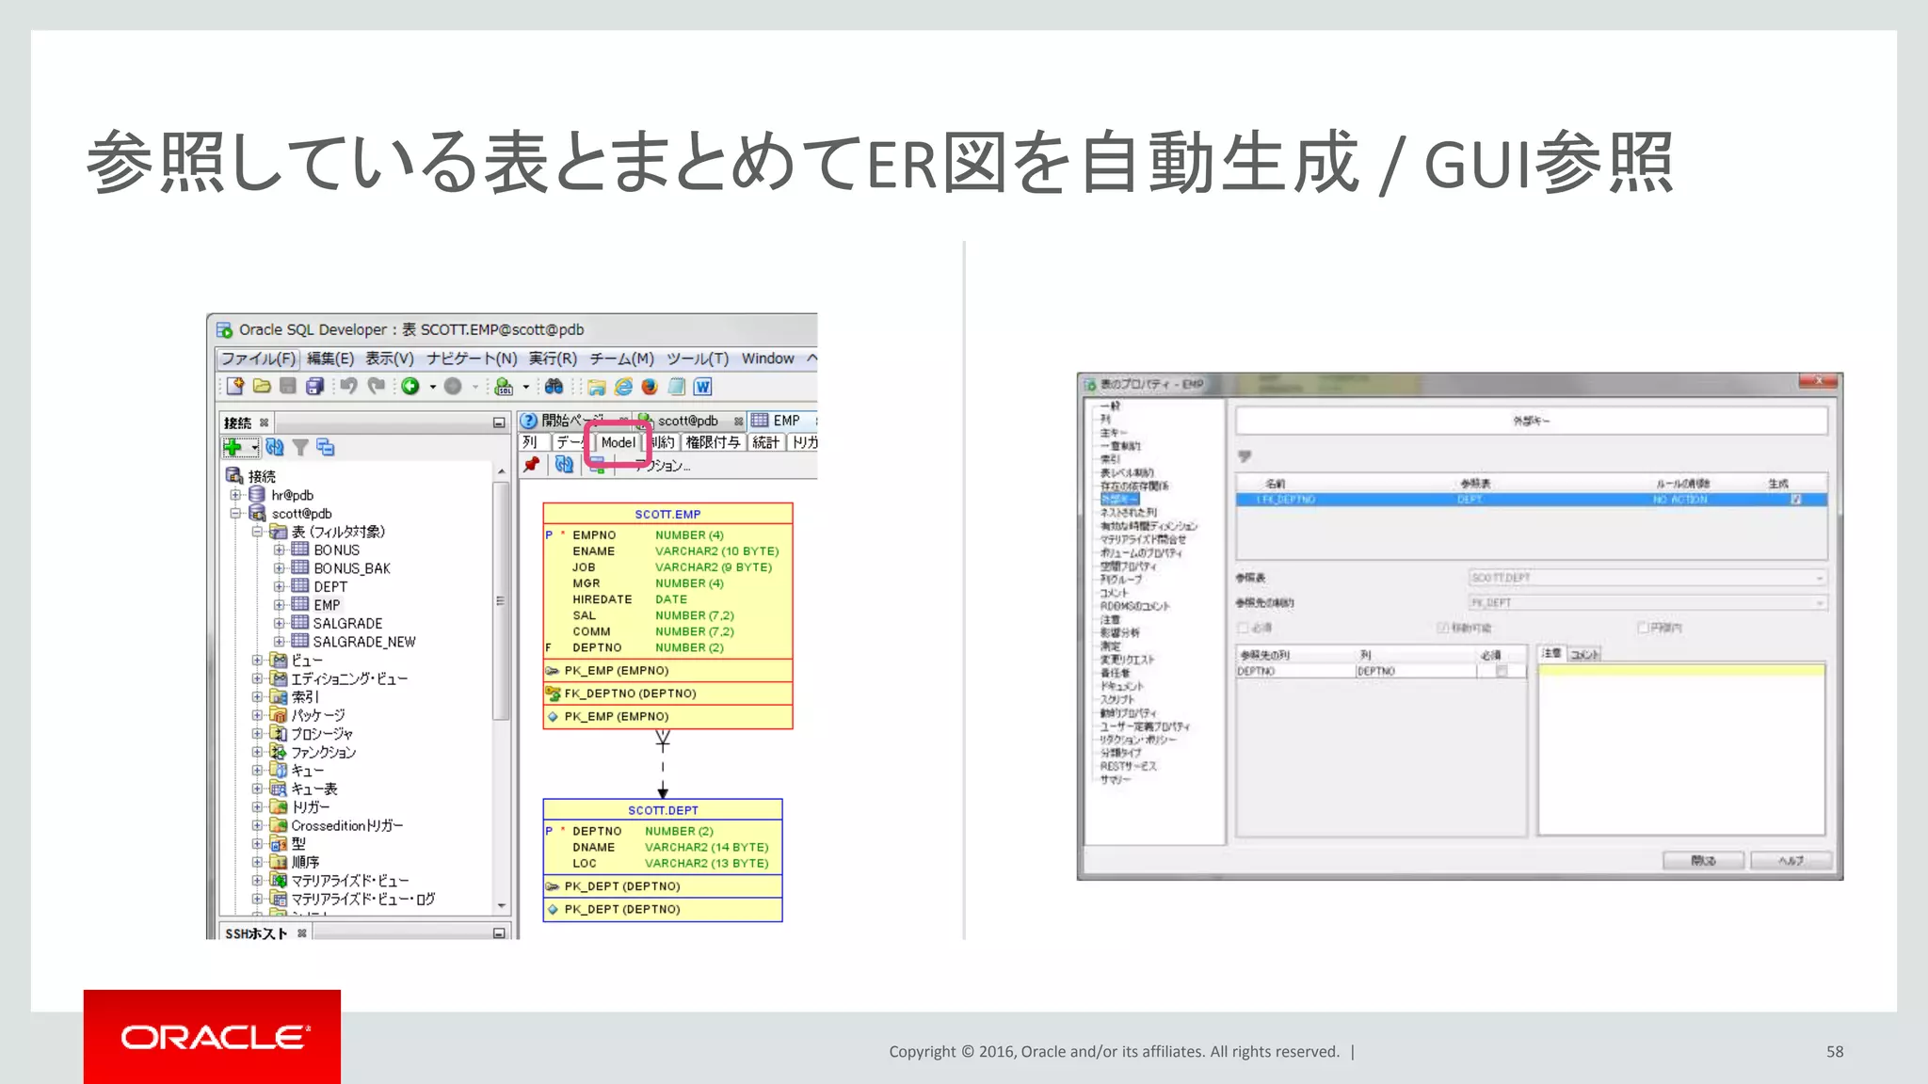This screenshot has width=1928, height=1084.
Task: Open the 参照表 SCOTT.DEPT dropdown
Action: (x=1647, y=577)
